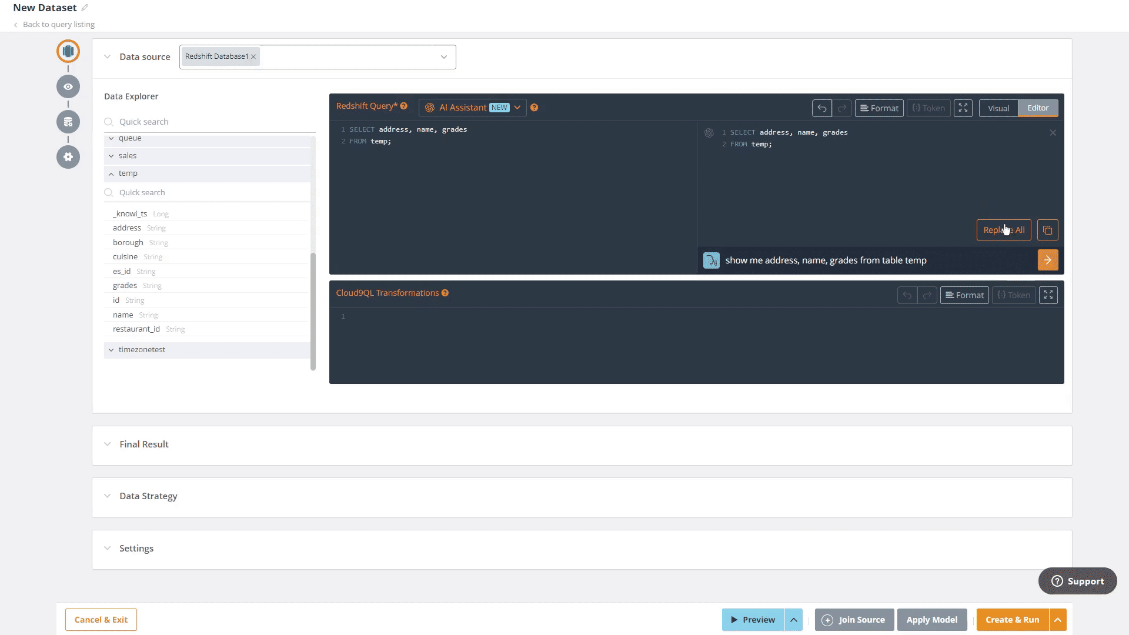Viewport: 1129px width, 635px height.
Task: Close the AI Assistant suggestion panel
Action: click(1053, 133)
